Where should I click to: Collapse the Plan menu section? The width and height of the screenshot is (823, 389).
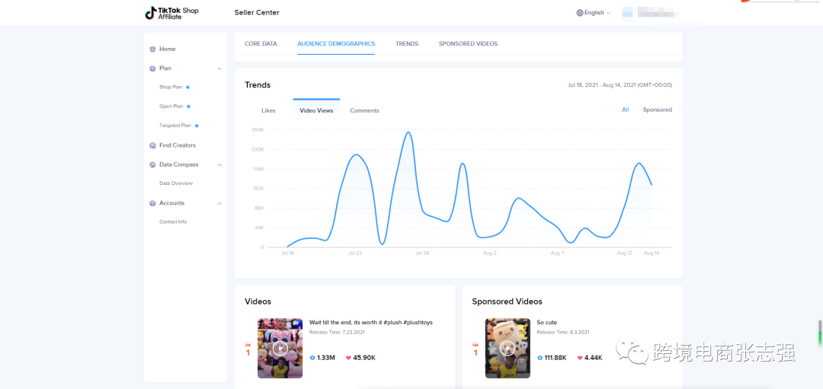coord(219,69)
